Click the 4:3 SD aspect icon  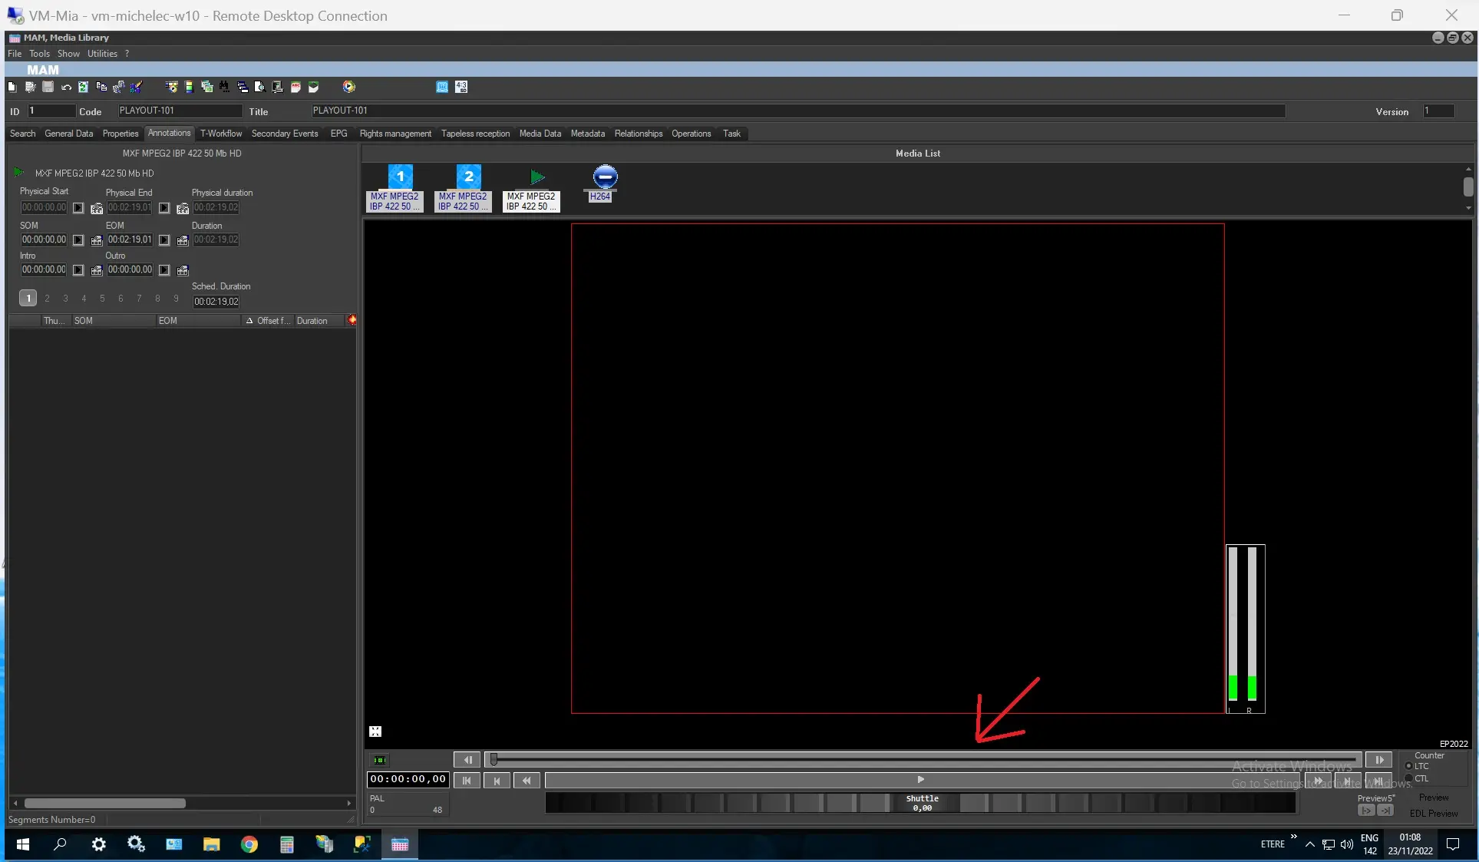461,88
